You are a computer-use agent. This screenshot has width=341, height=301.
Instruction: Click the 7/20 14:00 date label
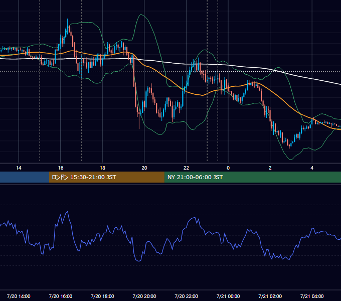click(19, 296)
